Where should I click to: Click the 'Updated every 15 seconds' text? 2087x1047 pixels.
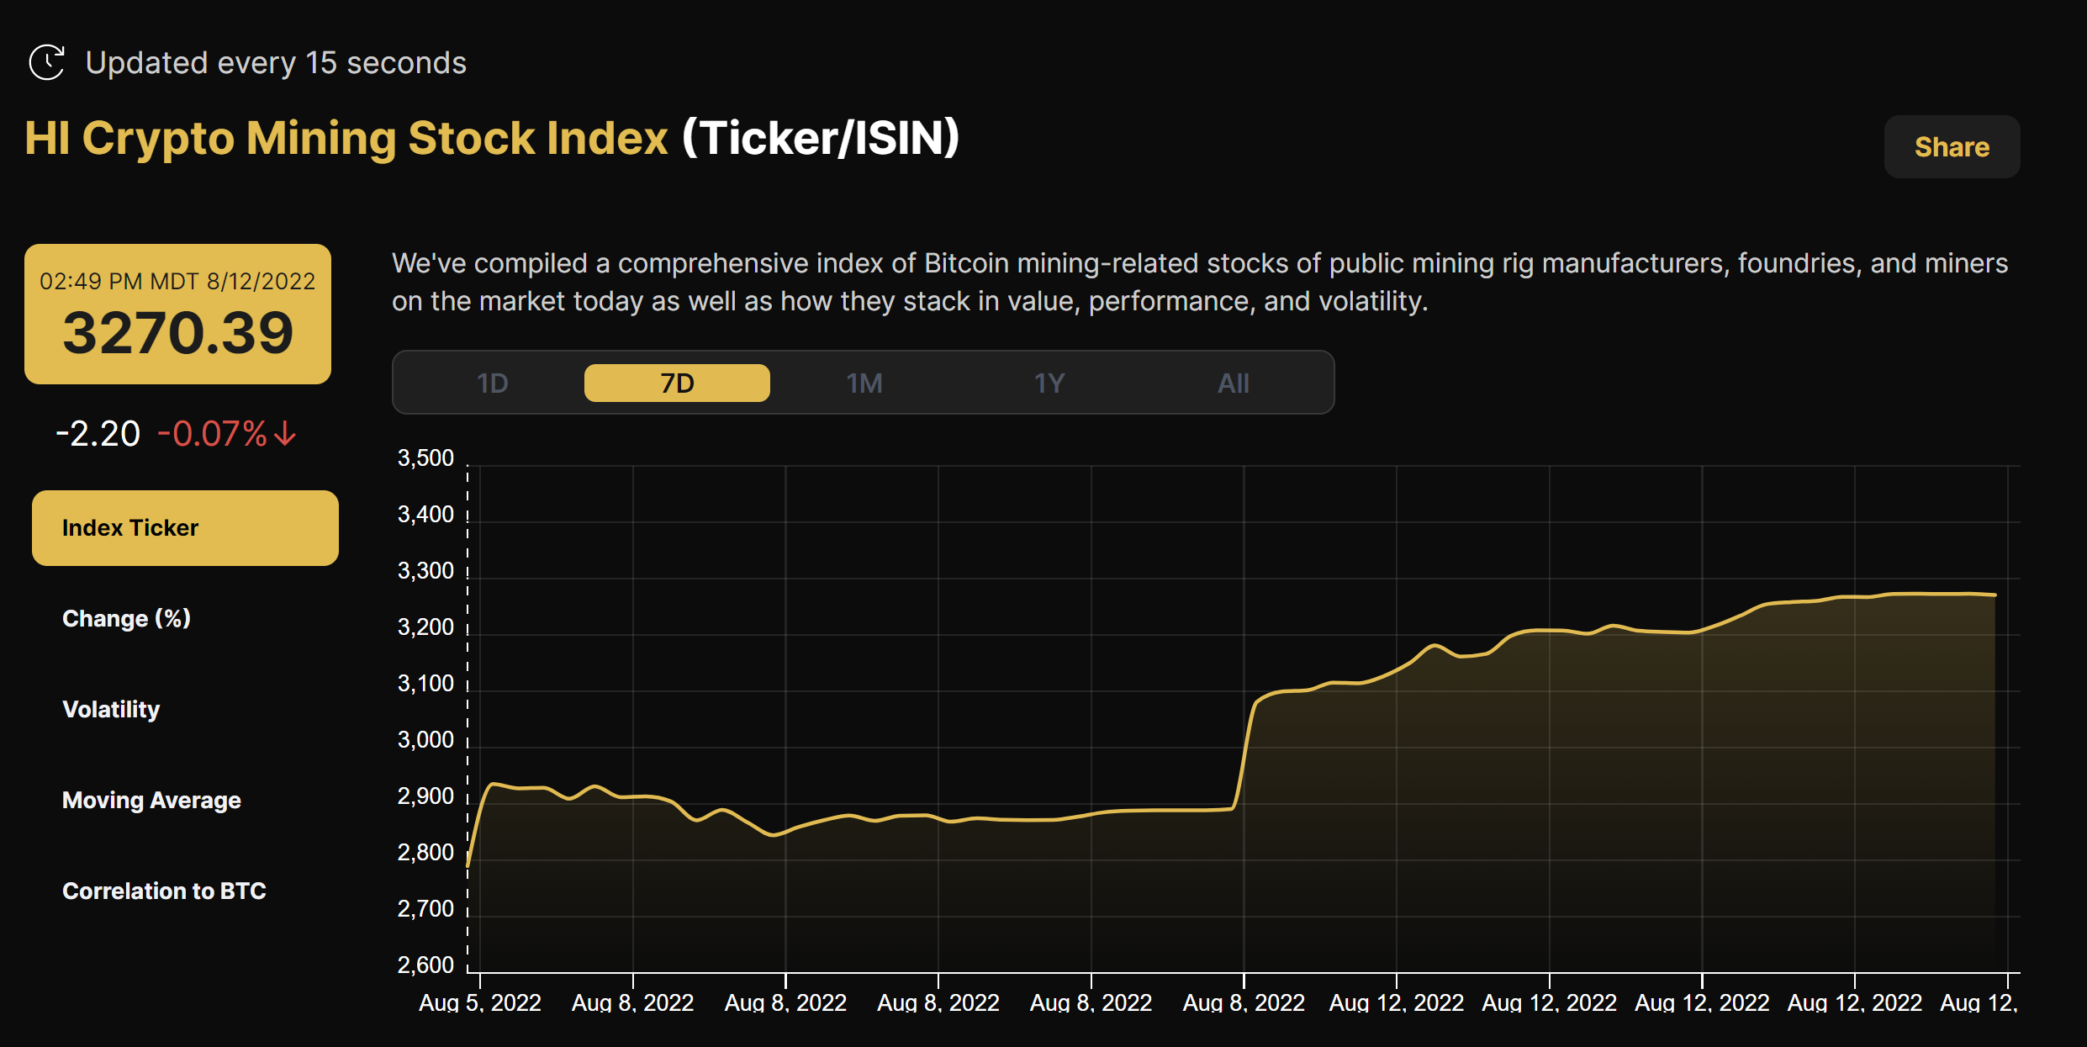(x=276, y=63)
